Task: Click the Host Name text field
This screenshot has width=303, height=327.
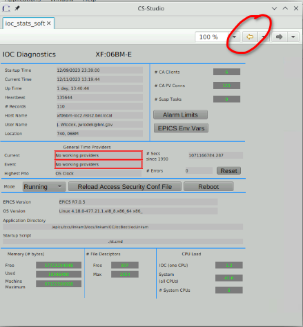Action: (99, 115)
